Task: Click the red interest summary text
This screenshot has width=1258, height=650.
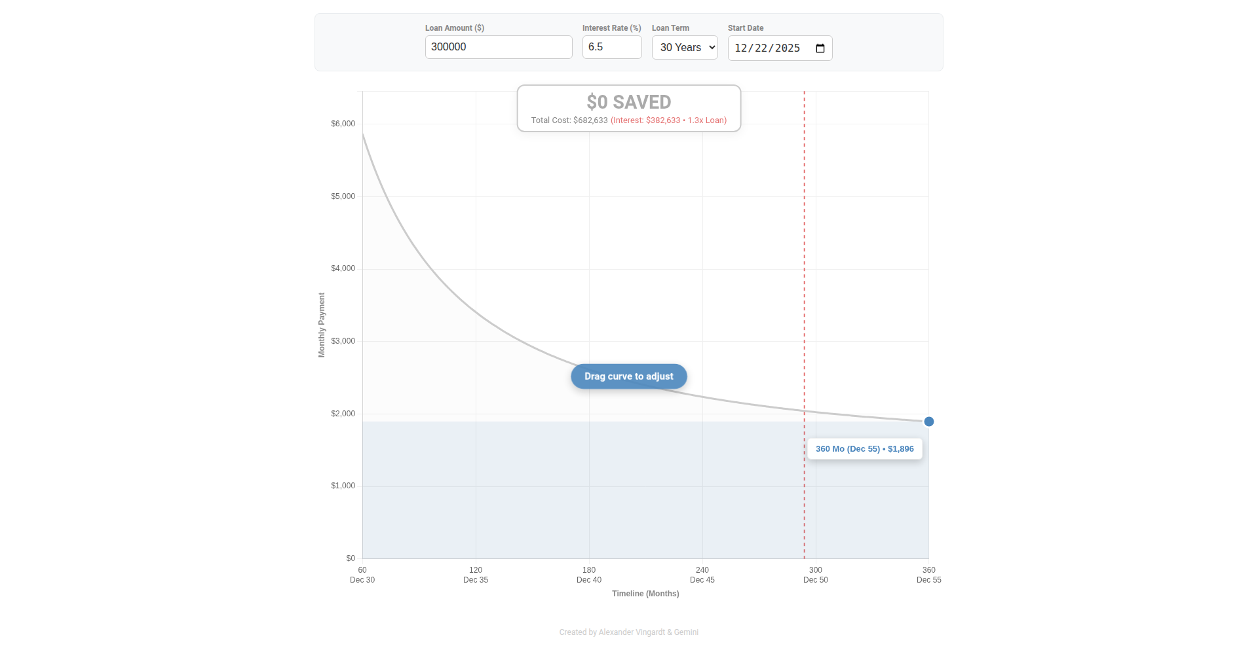Action: coord(668,120)
